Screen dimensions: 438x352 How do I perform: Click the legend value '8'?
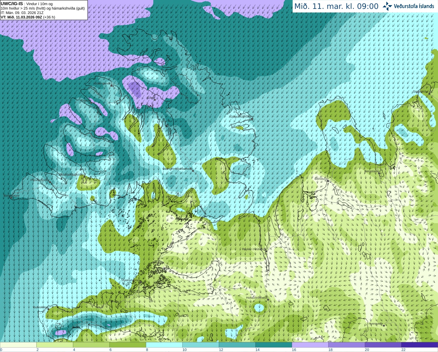click(147, 350)
